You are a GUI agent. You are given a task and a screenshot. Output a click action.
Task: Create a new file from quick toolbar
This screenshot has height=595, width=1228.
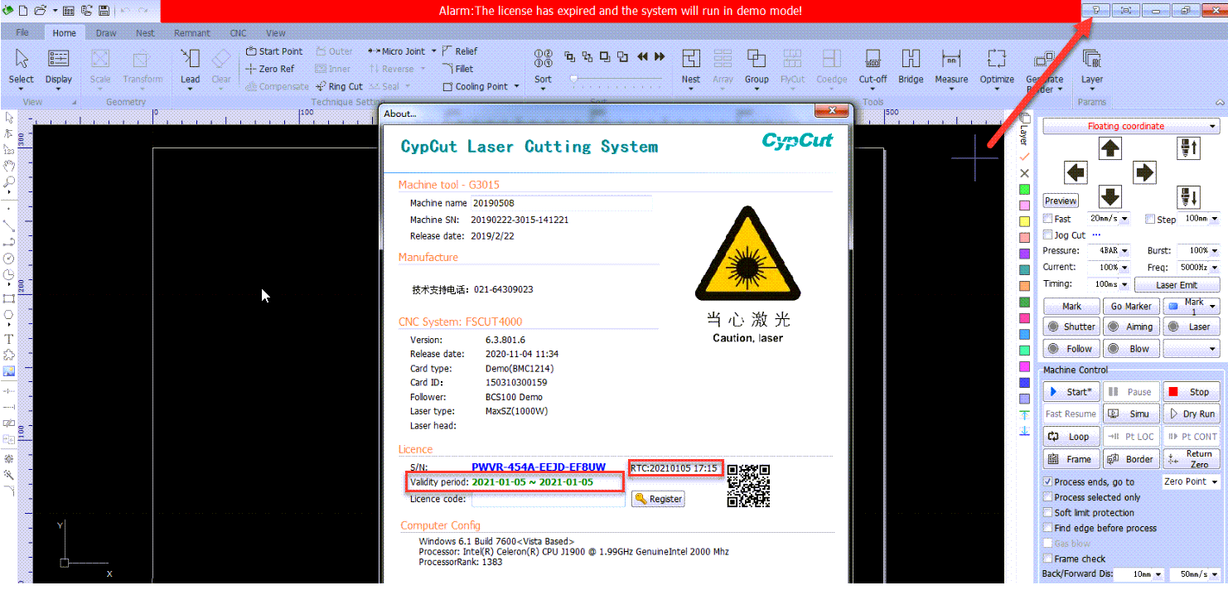(22, 11)
